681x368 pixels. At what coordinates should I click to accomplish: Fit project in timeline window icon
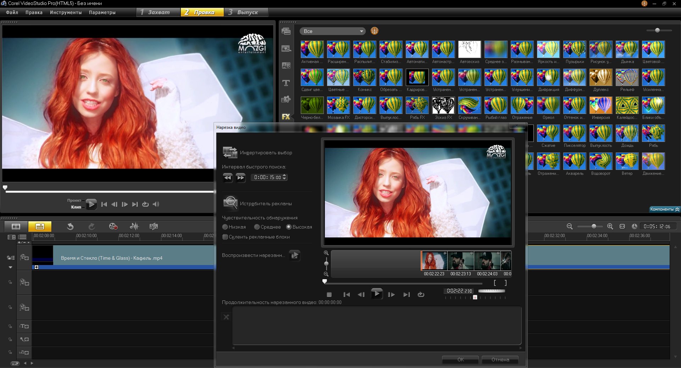tap(622, 226)
